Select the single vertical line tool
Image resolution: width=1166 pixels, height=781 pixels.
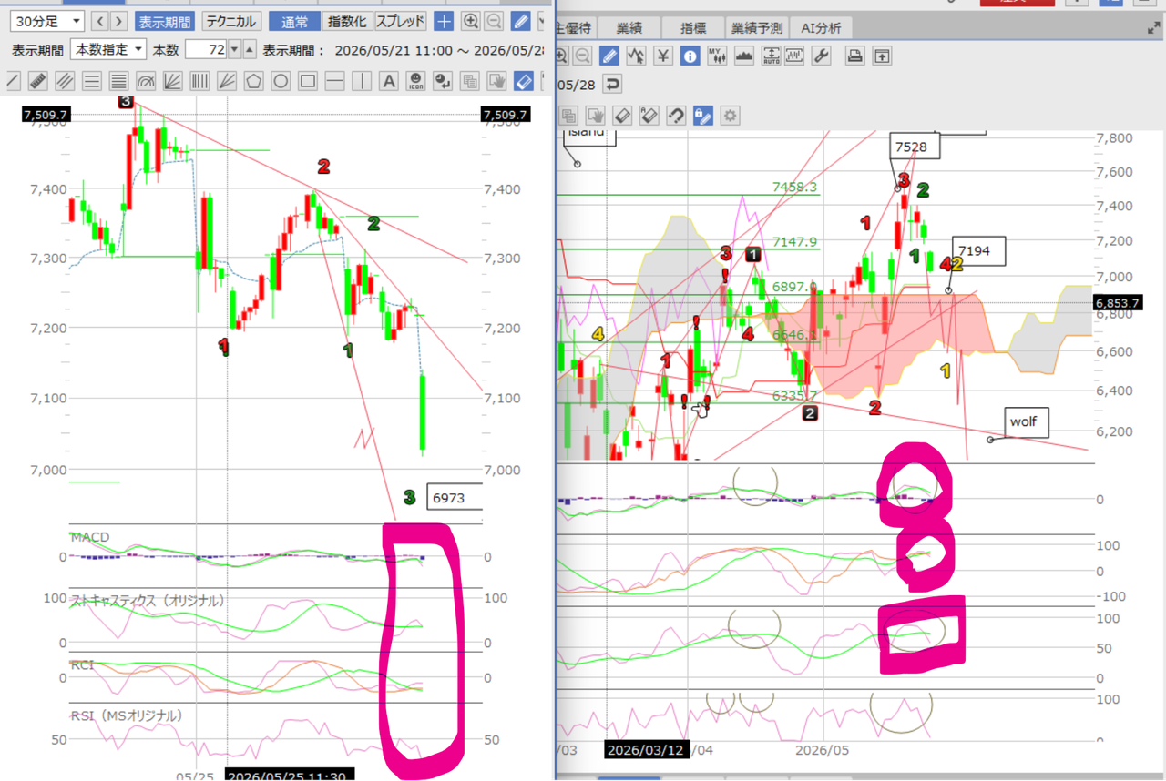tap(362, 81)
